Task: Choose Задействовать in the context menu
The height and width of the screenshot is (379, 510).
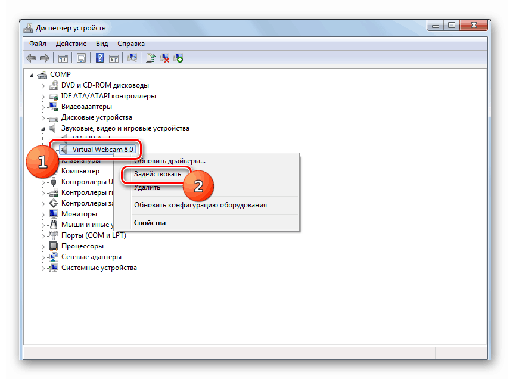Action: click(157, 175)
